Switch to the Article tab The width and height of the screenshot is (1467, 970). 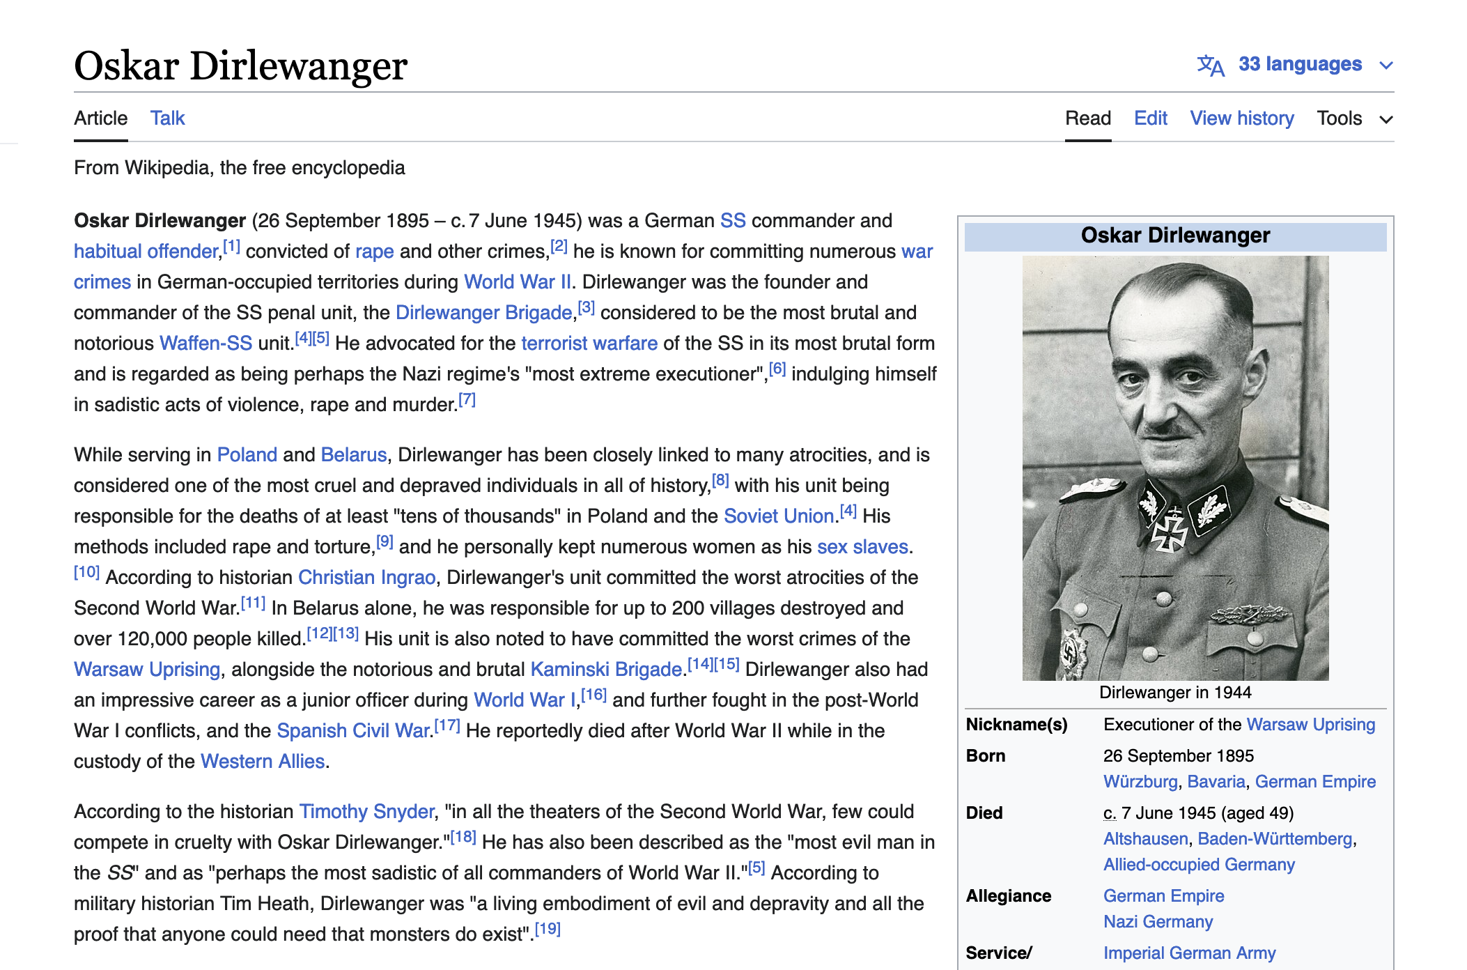pyautogui.click(x=101, y=118)
